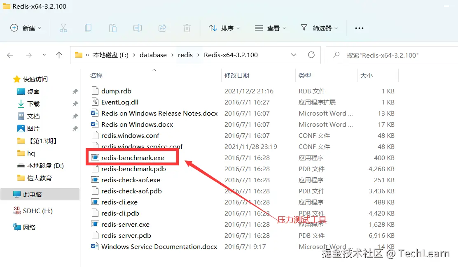458x267 pixels.
Task: Open the hq folder in sidebar
Action: (x=26, y=153)
